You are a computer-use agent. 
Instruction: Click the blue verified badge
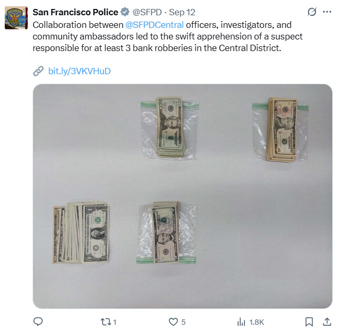[125, 12]
